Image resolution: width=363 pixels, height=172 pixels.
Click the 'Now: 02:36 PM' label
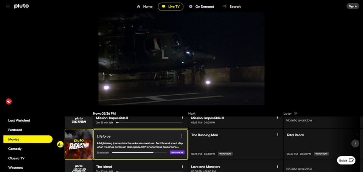(x=104, y=114)
